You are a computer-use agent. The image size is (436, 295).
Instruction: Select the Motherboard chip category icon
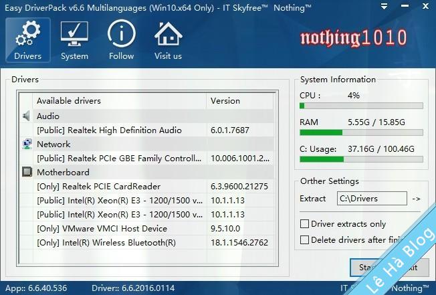pos(27,172)
